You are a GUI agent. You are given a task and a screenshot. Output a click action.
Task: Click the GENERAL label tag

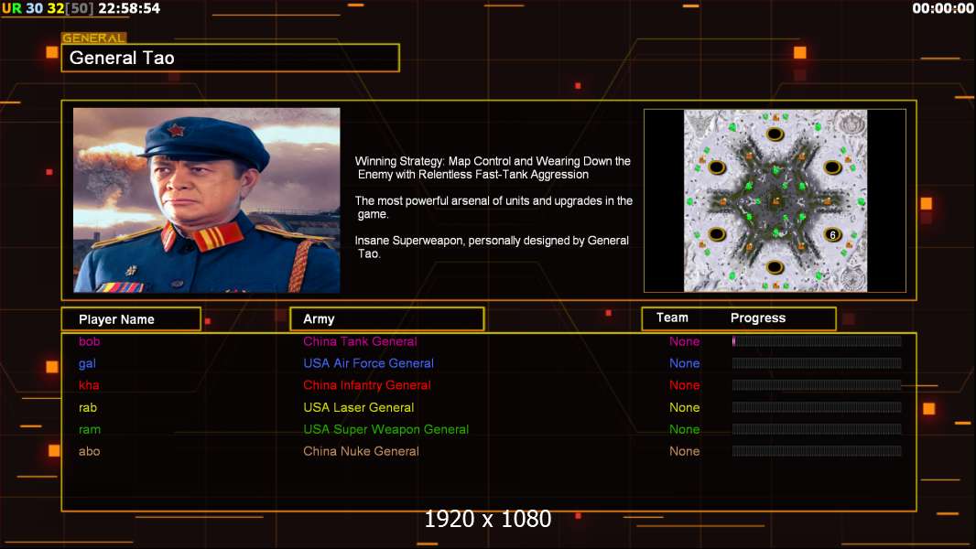pyautogui.click(x=93, y=38)
